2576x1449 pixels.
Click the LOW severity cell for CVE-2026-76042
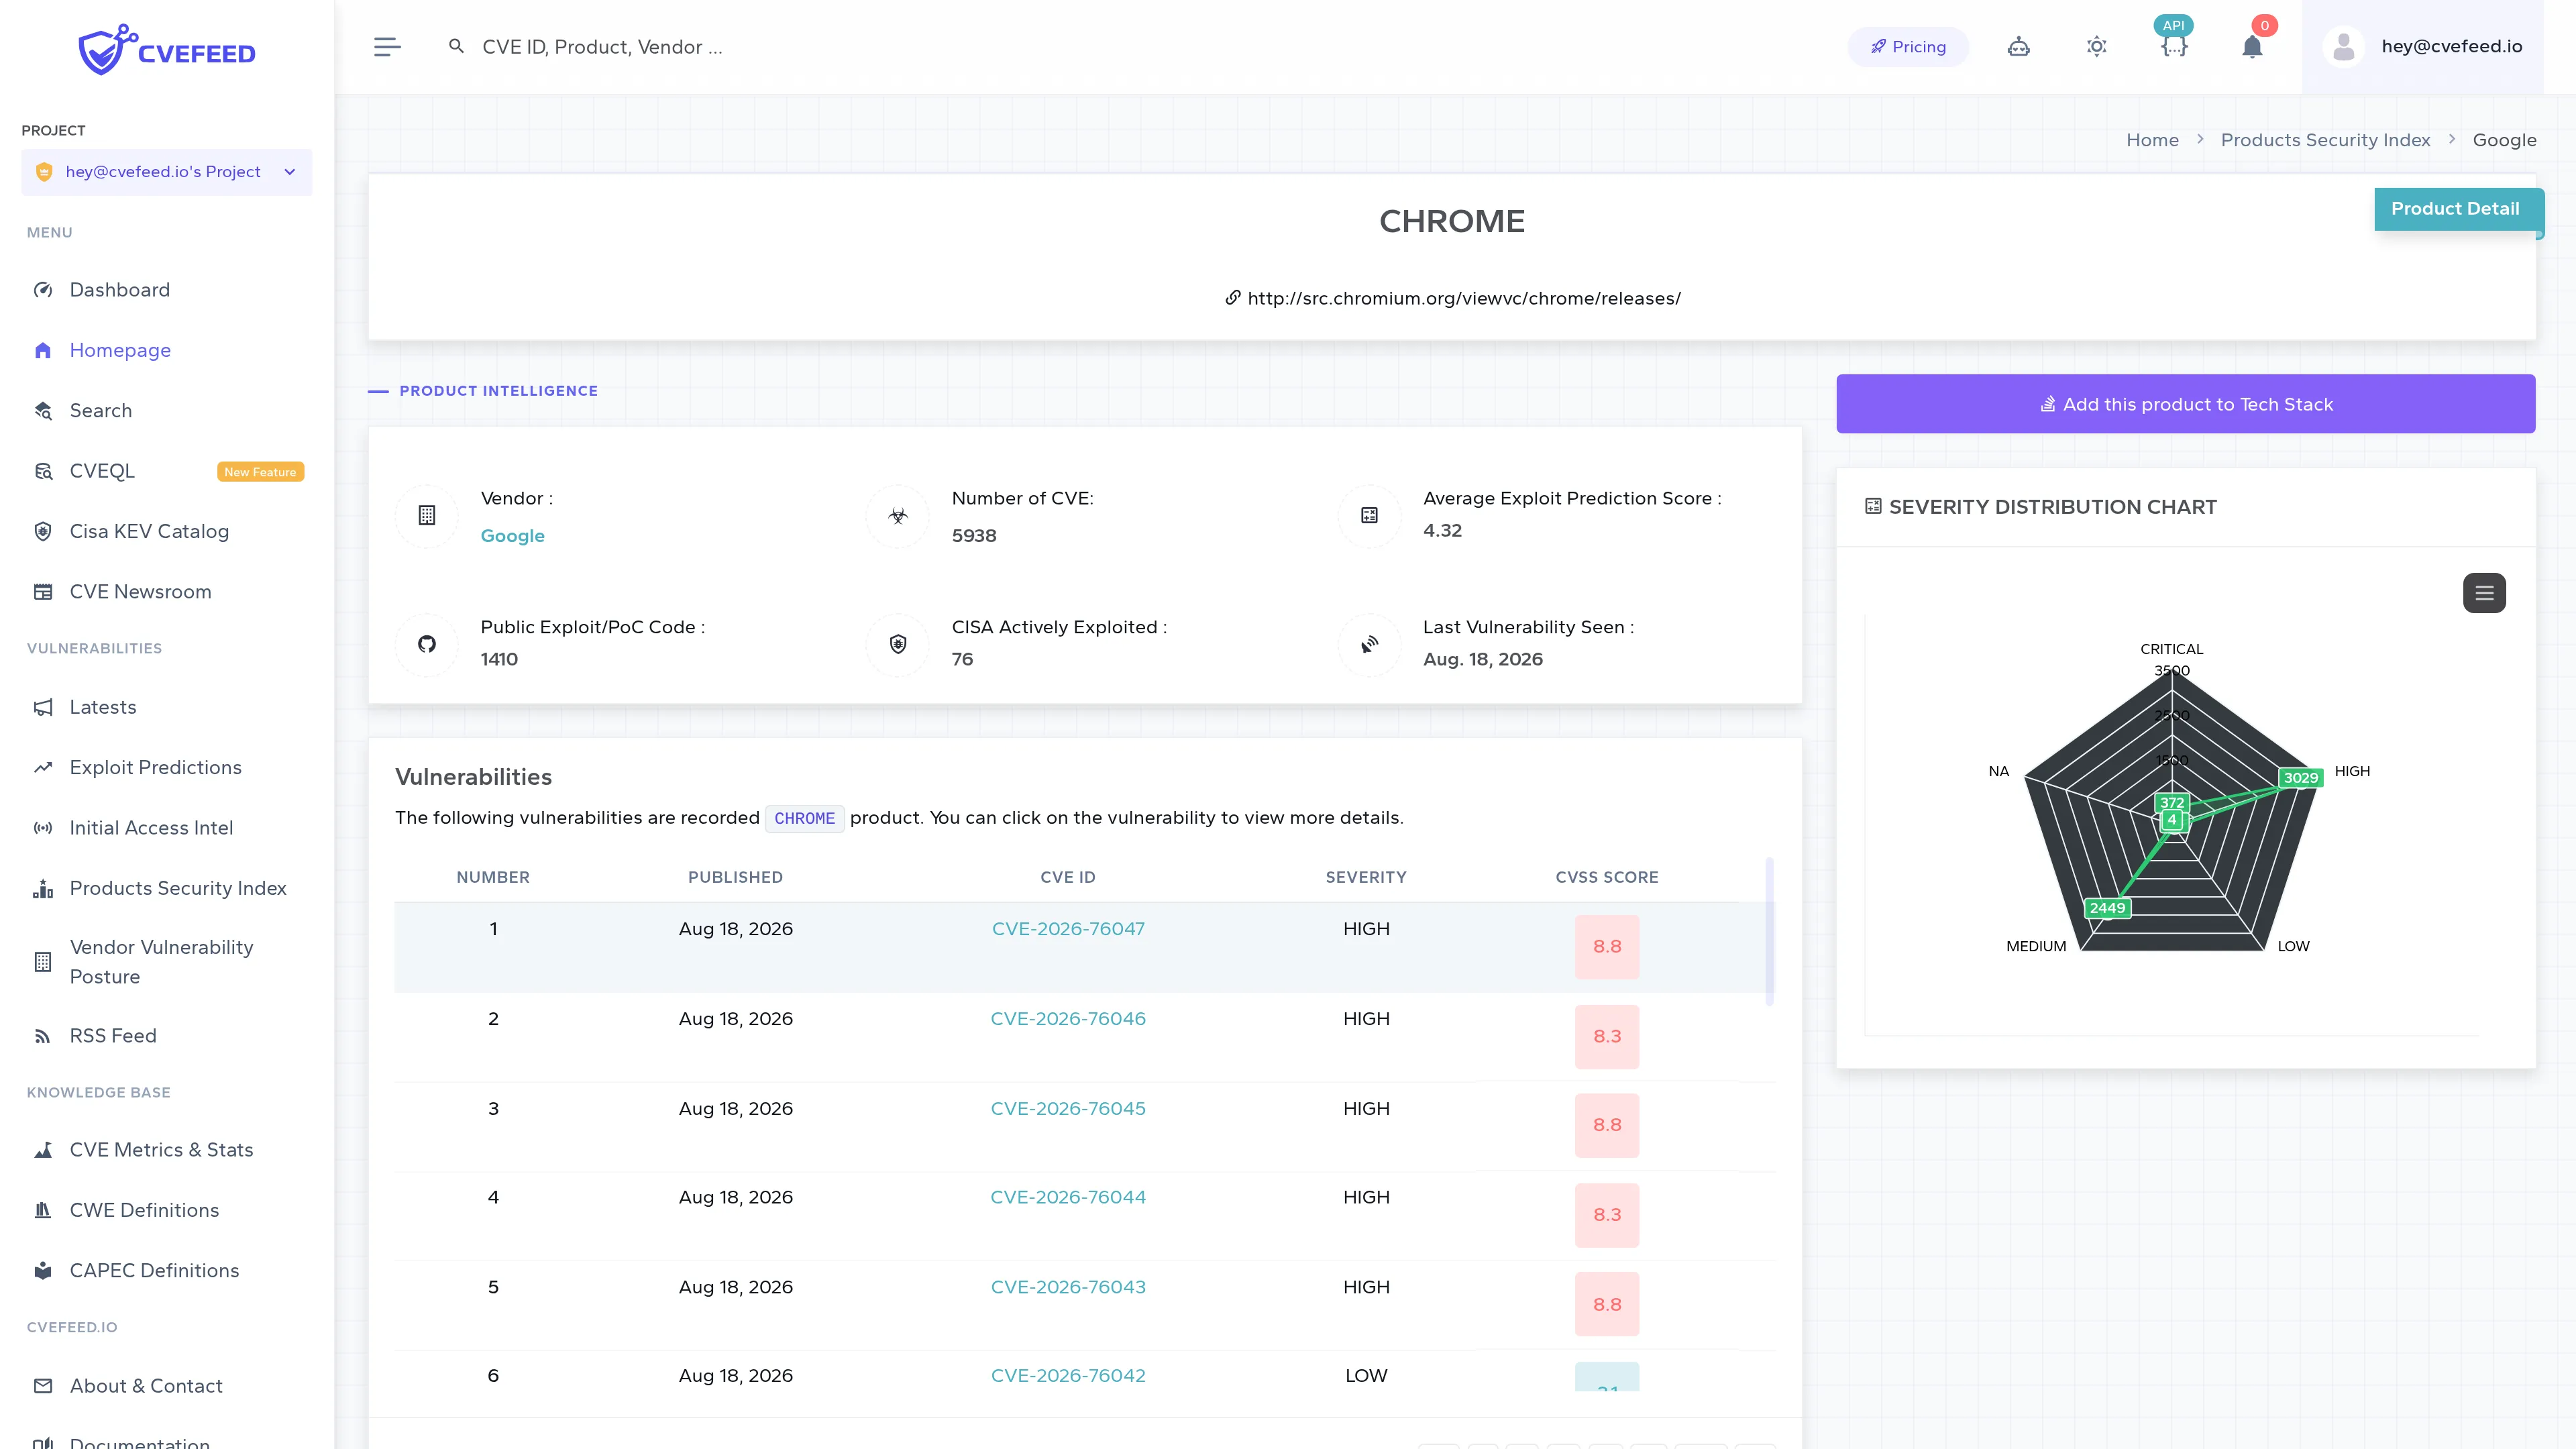coord(1366,1375)
